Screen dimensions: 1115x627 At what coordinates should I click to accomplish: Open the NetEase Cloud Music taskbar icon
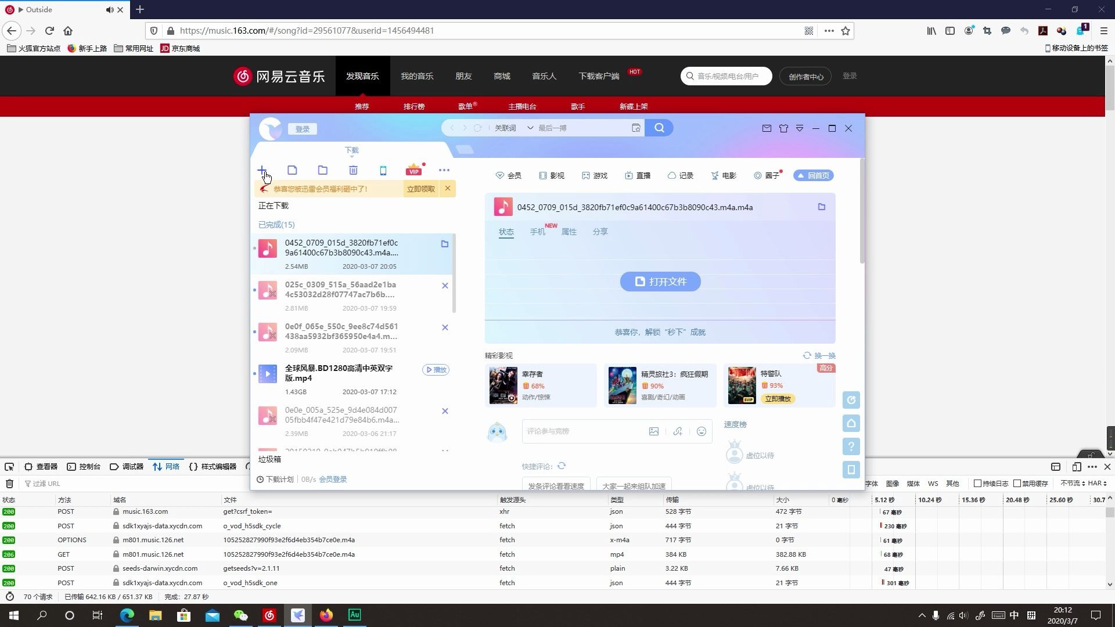(269, 615)
